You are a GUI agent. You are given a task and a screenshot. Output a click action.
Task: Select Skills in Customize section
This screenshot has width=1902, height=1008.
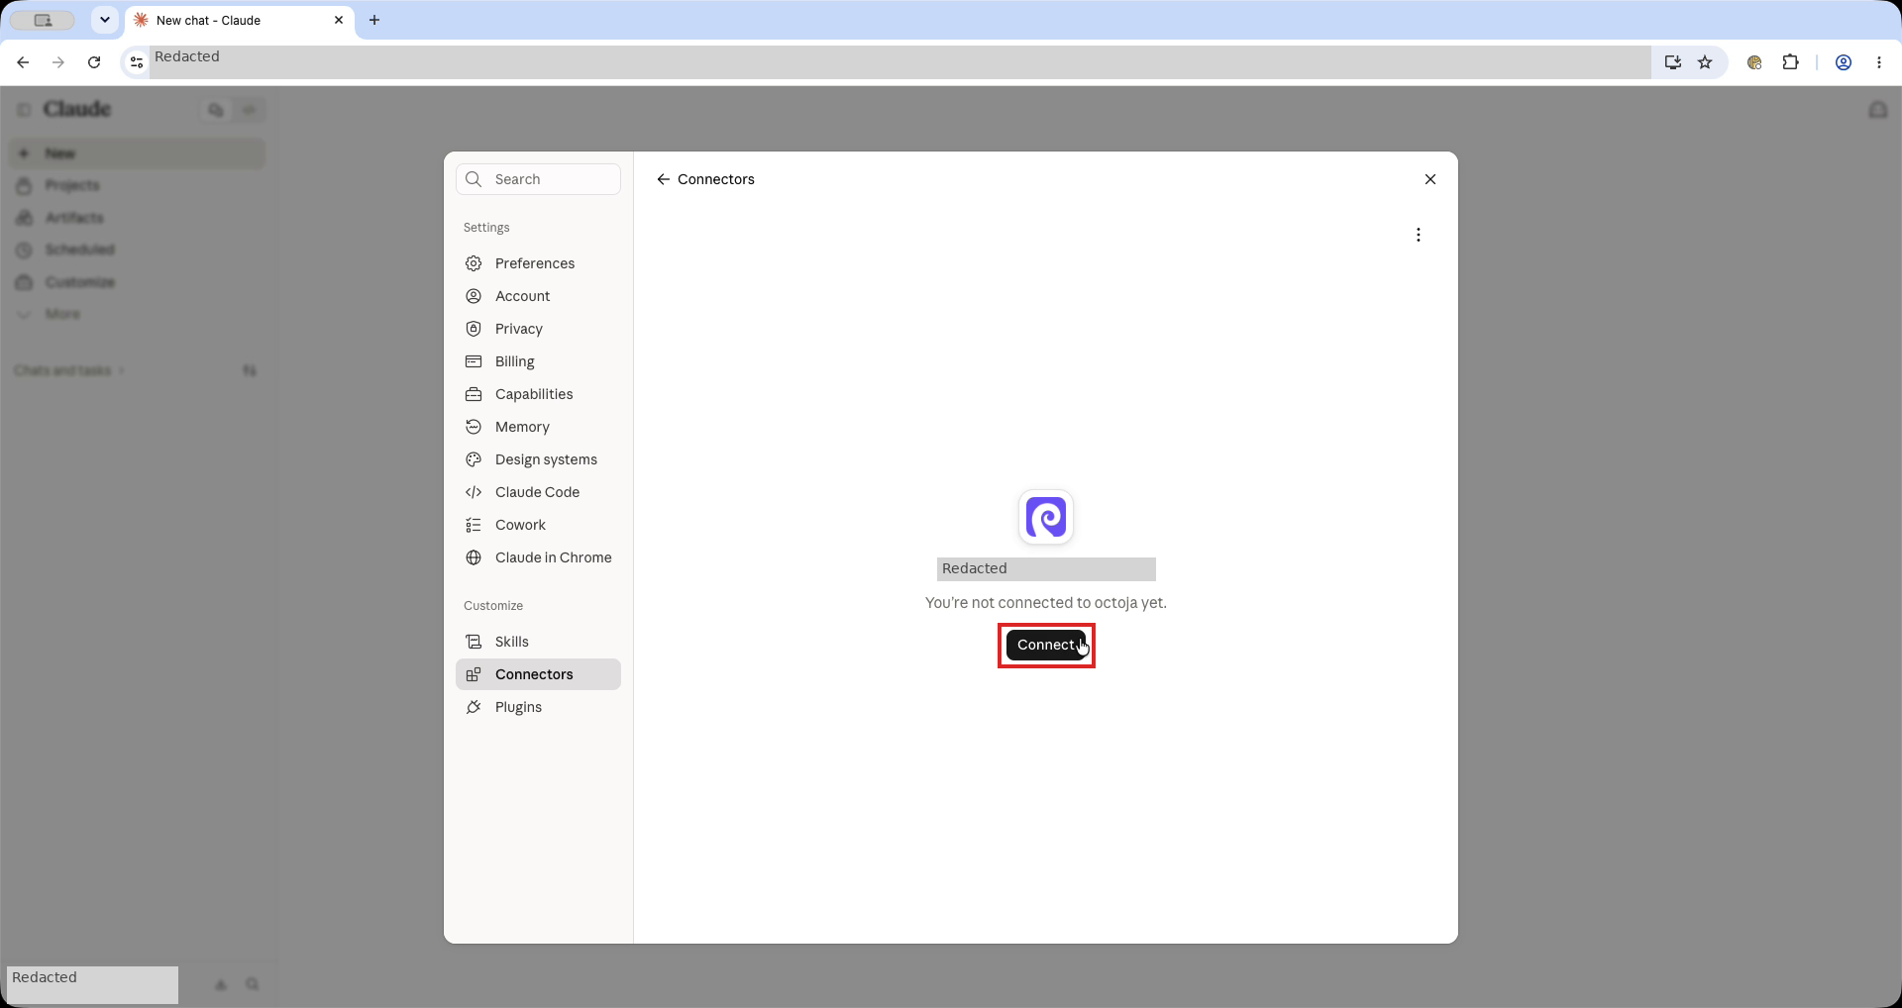pos(538,642)
